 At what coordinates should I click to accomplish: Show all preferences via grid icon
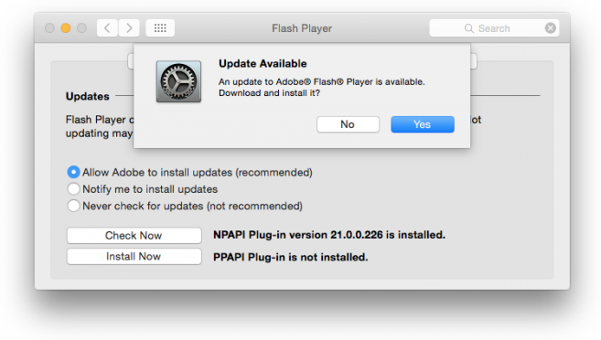pyautogui.click(x=160, y=28)
